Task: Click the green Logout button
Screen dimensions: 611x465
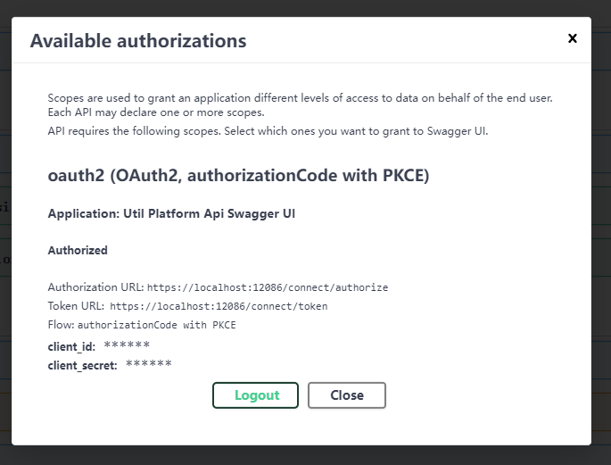Action: (x=255, y=395)
